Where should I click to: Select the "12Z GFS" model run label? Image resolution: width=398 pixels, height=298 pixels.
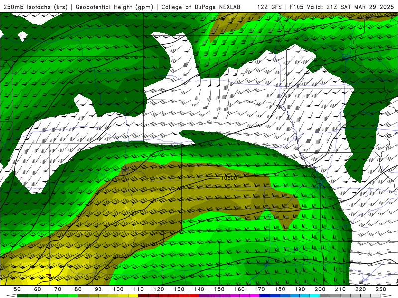[269, 7]
